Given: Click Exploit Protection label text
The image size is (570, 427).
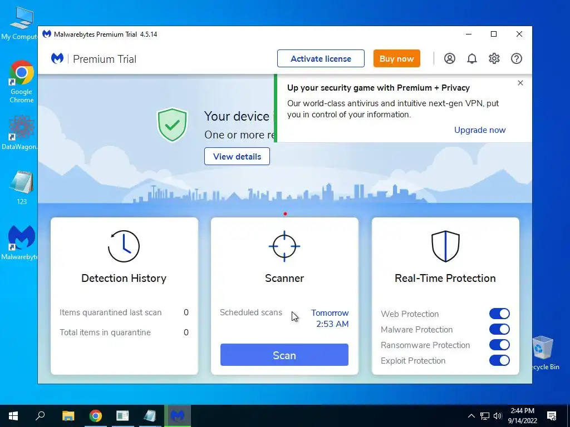Looking at the screenshot, I should click(x=413, y=360).
